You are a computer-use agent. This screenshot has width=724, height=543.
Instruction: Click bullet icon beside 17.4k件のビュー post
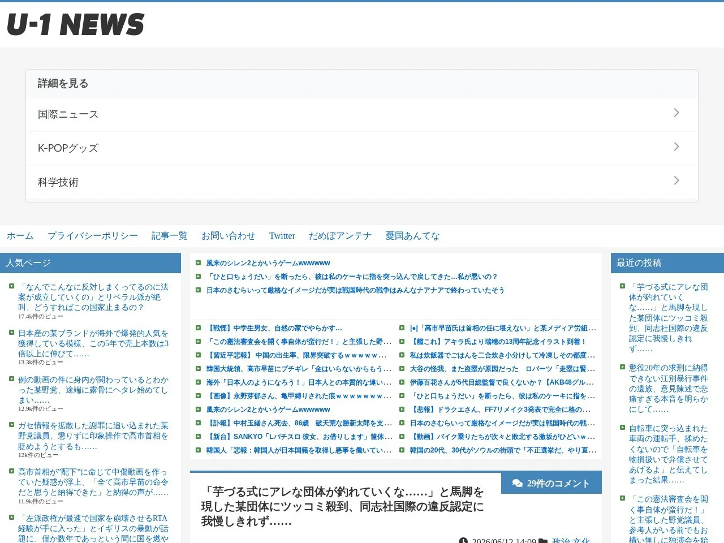coord(11,286)
